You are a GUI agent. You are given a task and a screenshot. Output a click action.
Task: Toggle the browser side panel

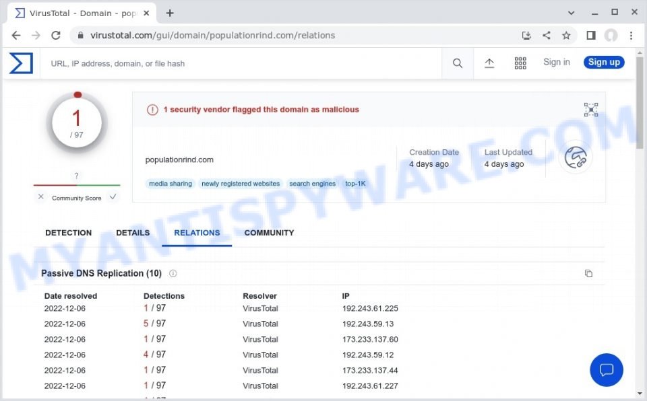(x=591, y=36)
